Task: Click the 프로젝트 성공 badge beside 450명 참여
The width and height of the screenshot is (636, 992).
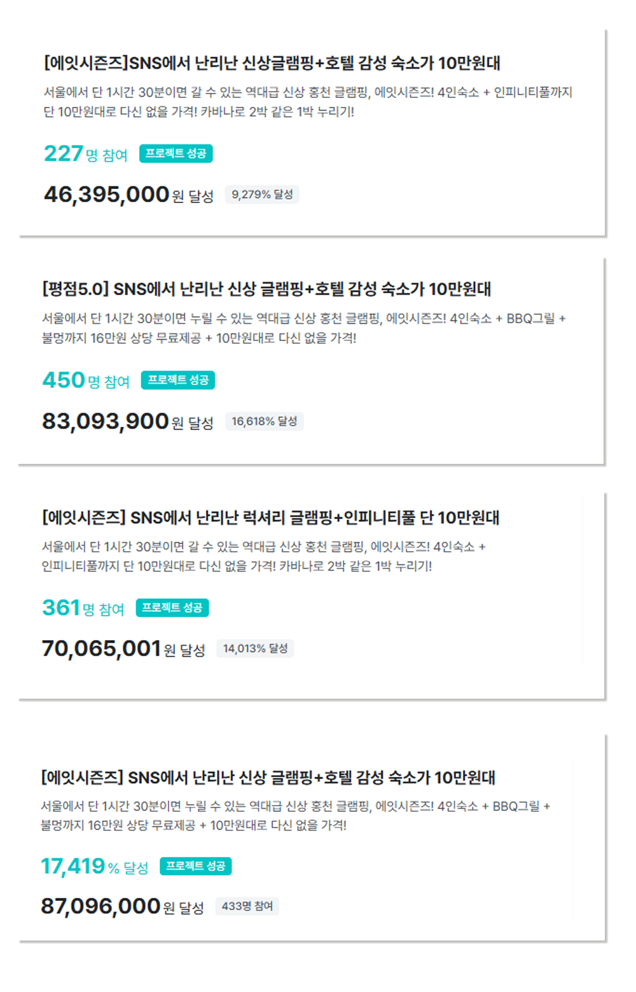Action: click(x=178, y=380)
